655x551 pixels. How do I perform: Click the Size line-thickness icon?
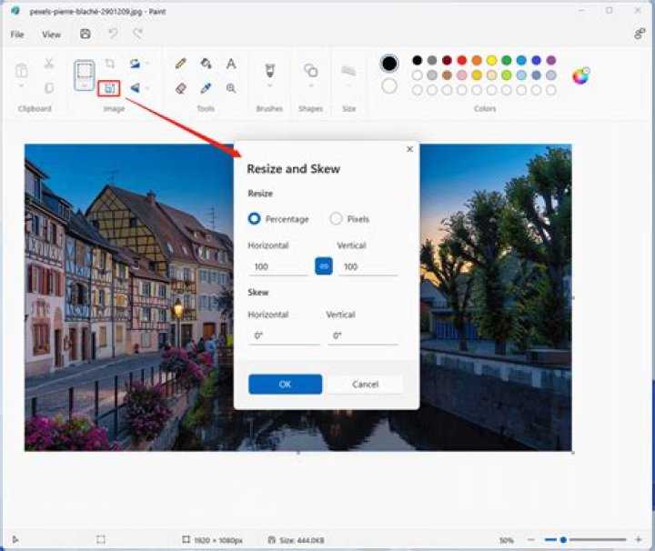(x=348, y=71)
